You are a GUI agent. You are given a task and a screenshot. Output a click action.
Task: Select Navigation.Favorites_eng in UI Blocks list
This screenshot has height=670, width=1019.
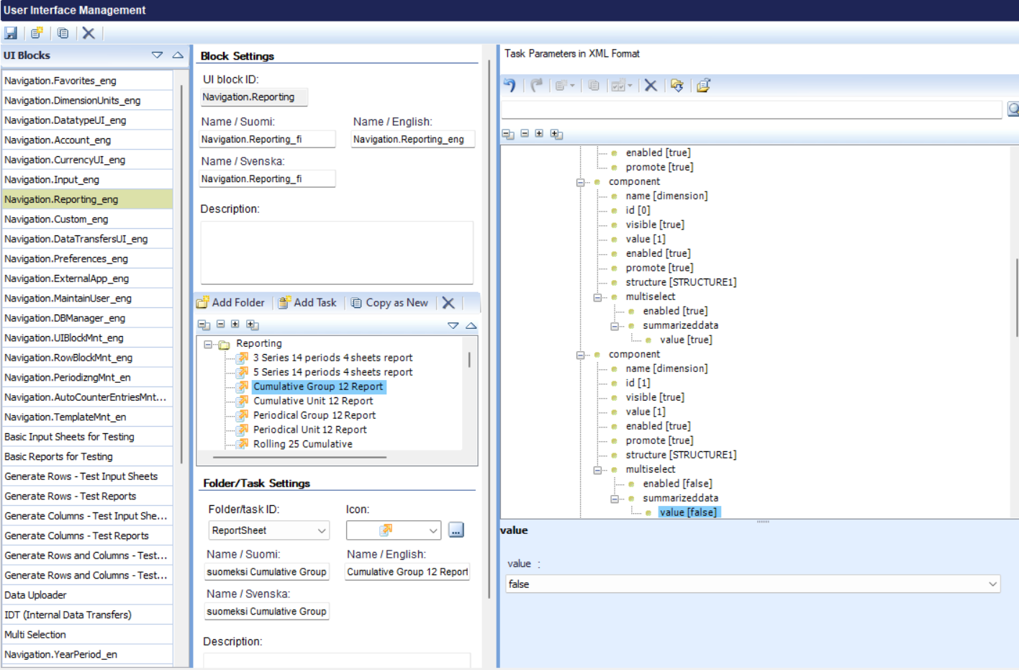pyautogui.click(x=87, y=81)
